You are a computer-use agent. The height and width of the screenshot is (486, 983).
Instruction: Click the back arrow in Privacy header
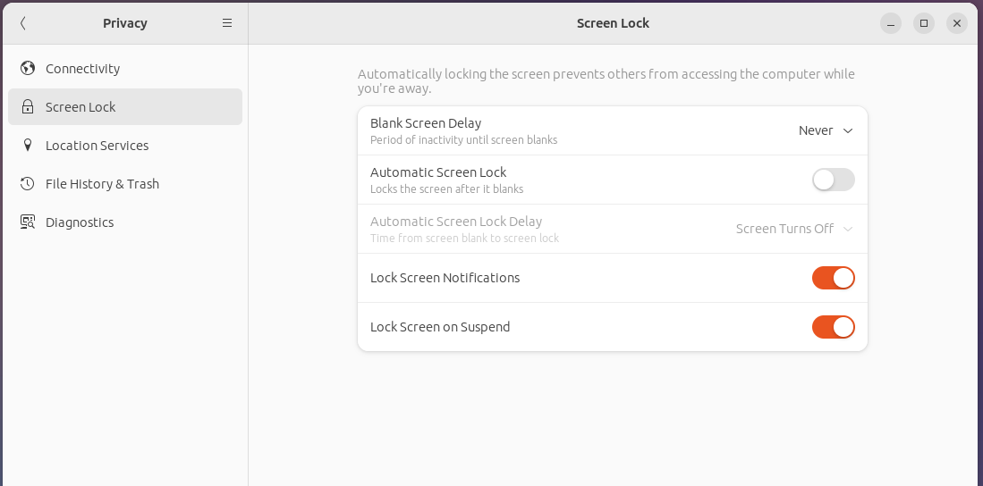[23, 23]
